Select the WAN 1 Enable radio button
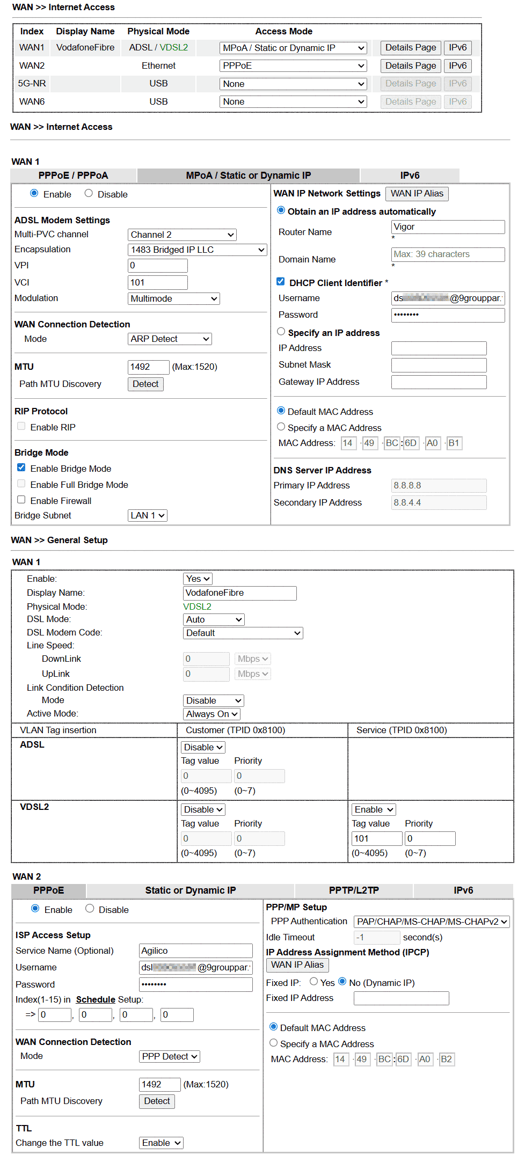Screen dimensions: 525x1162 point(34,193)
